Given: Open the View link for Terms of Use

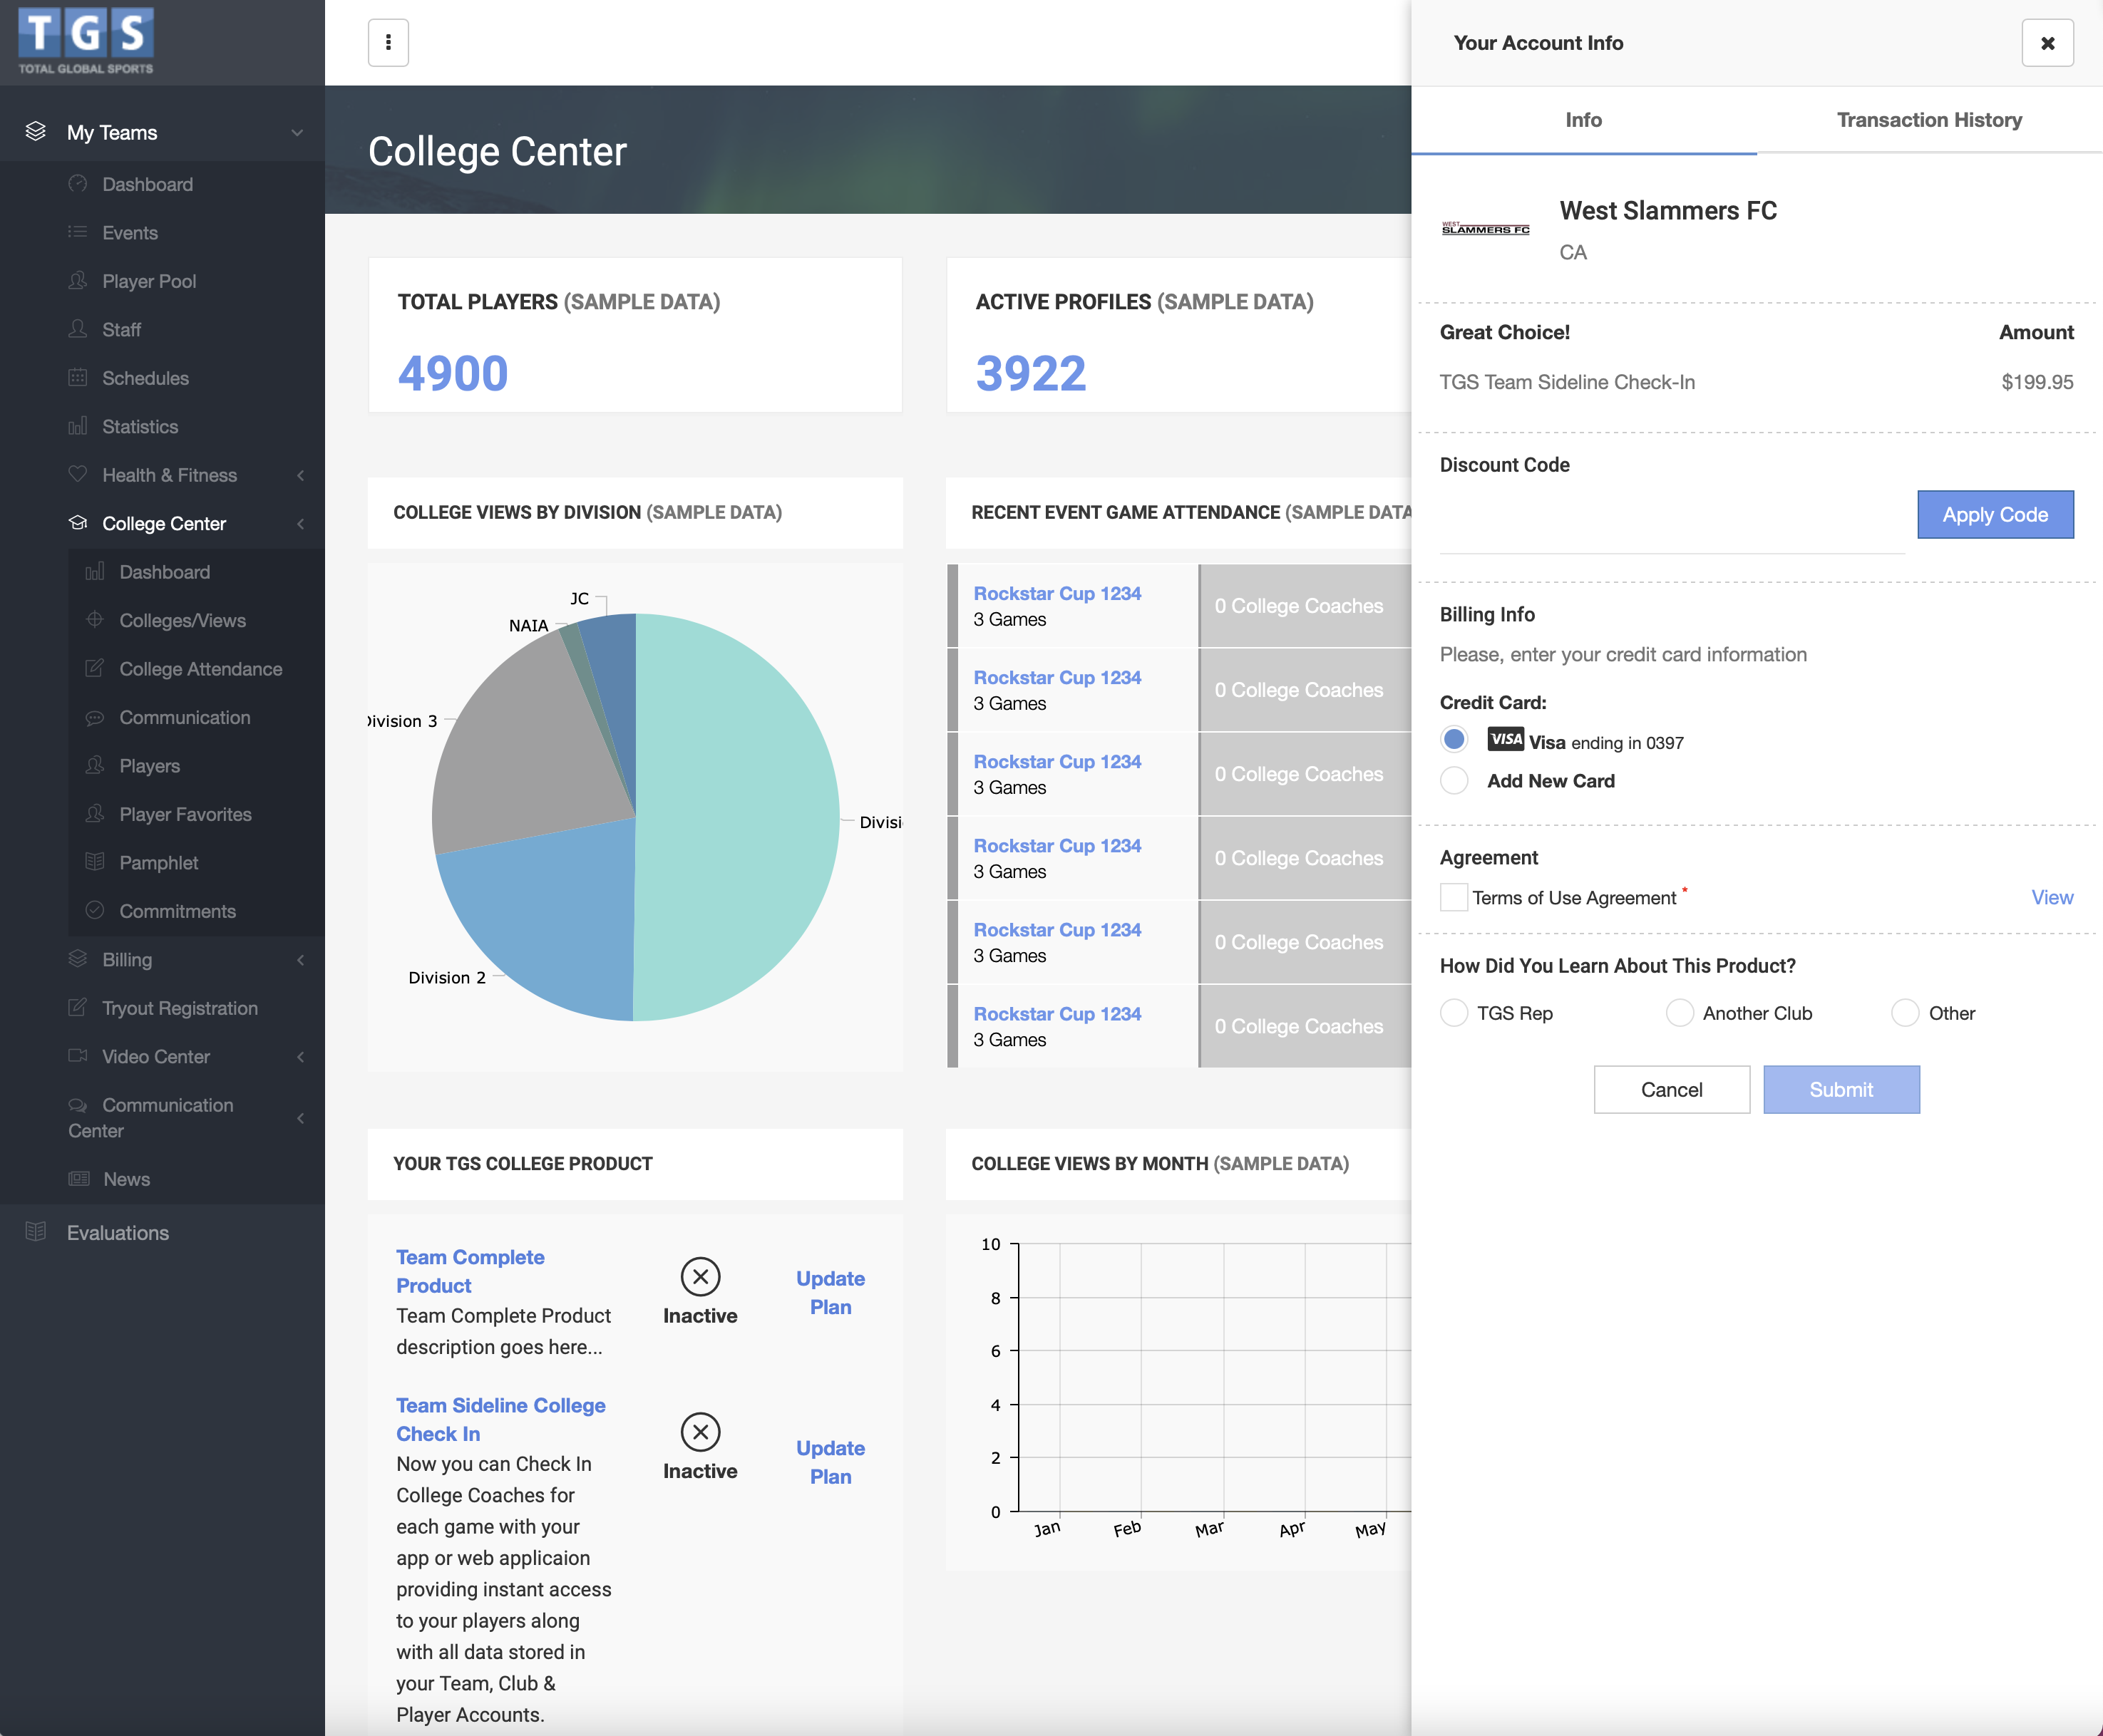Looking at the screenshot, I should pos(2052,897).
